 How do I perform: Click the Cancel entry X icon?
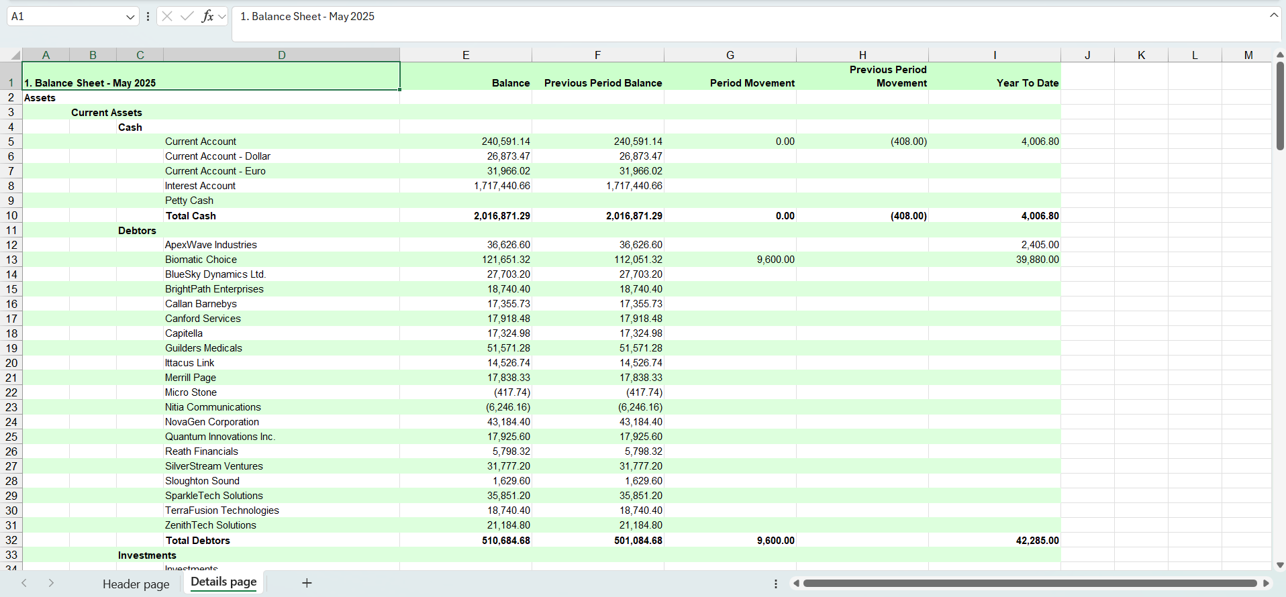pyautogui.click(x=167, y=16)
